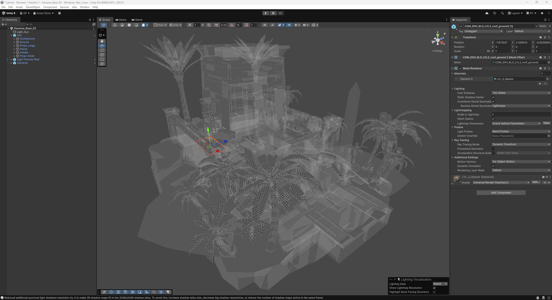Enable Highlight Back-Facing Geometry checkbox
Screen dimensions: 552x300
434,292
